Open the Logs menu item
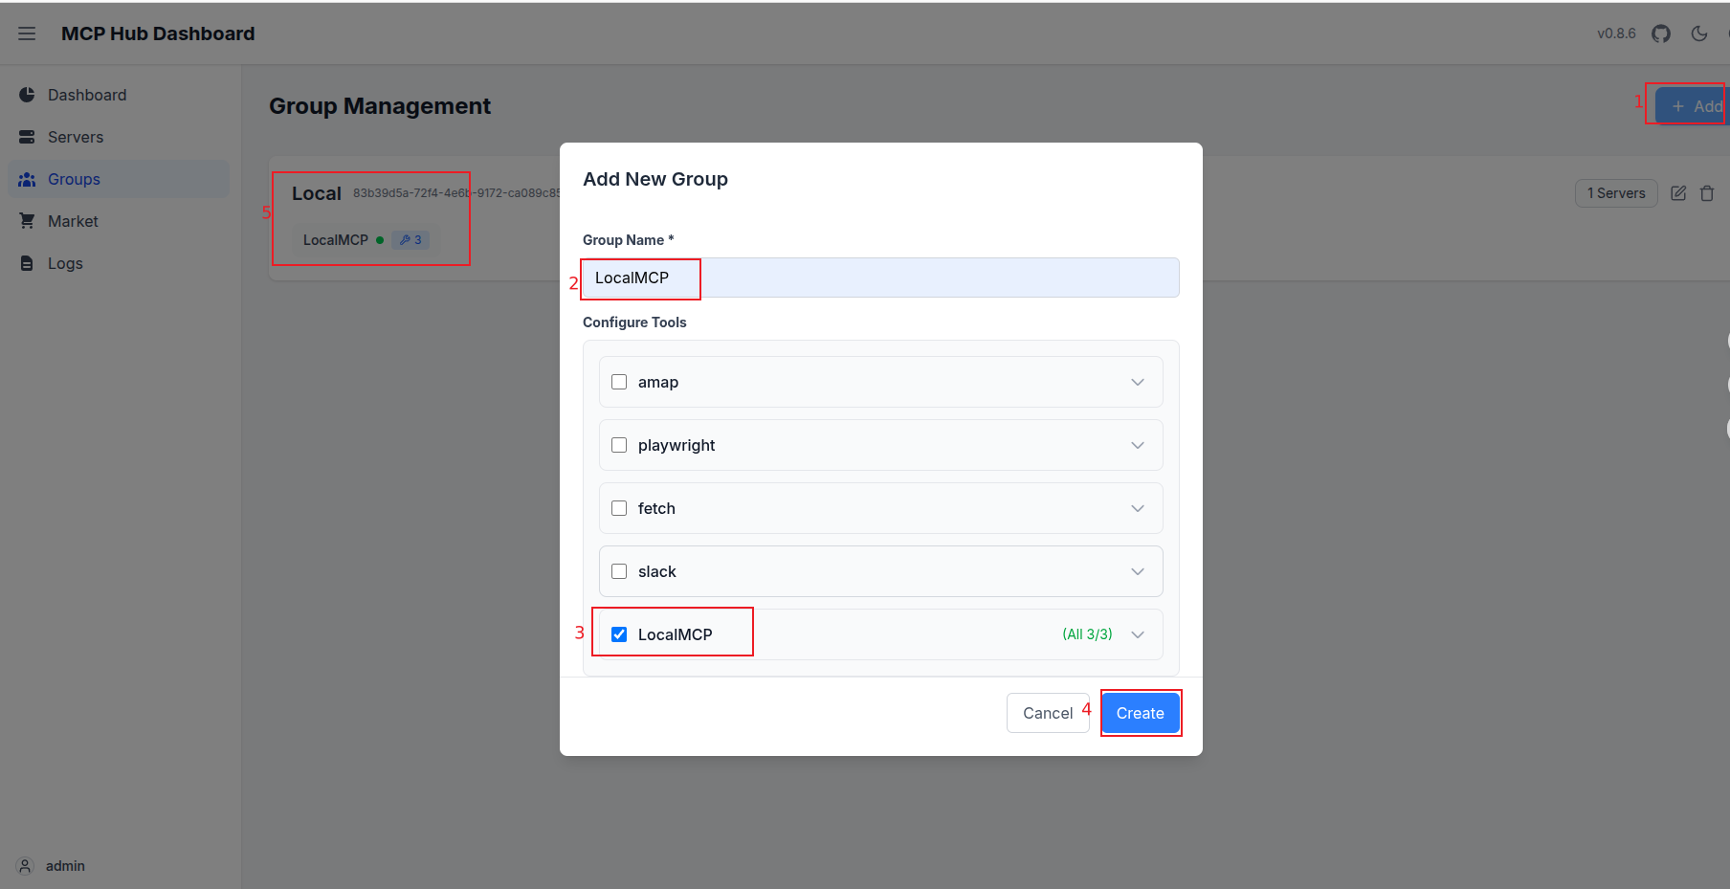 pyautogui.click(x=65, y=263)
